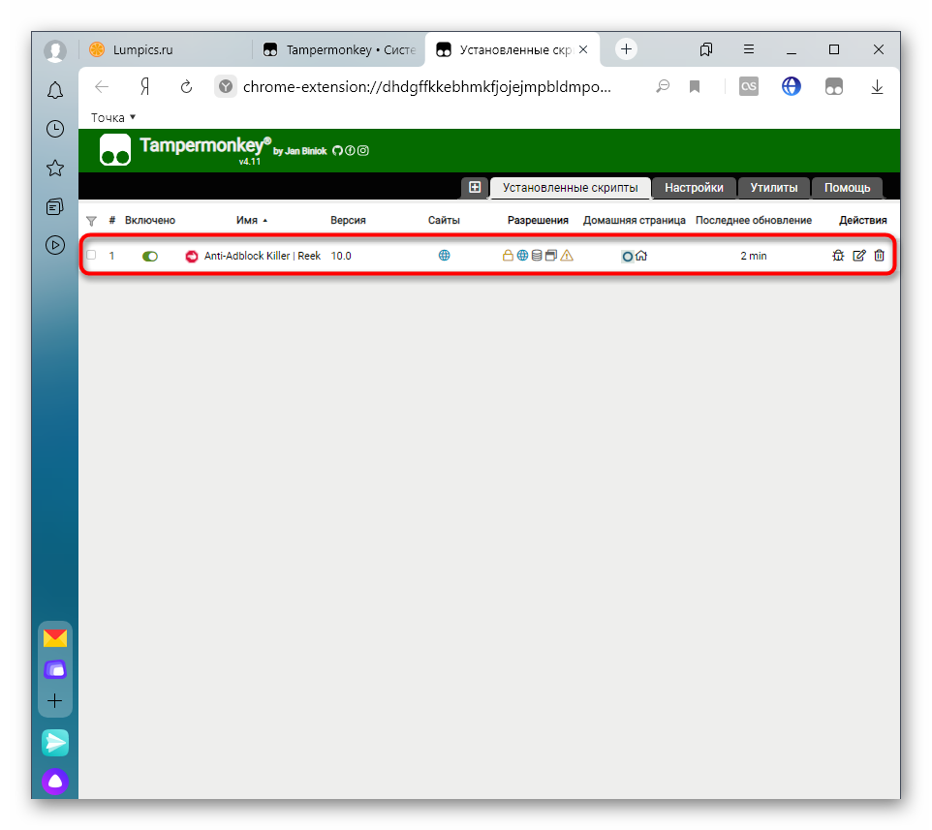Check the checkbox for script row 1
This screenshot has width=932, height=830.
92,256
